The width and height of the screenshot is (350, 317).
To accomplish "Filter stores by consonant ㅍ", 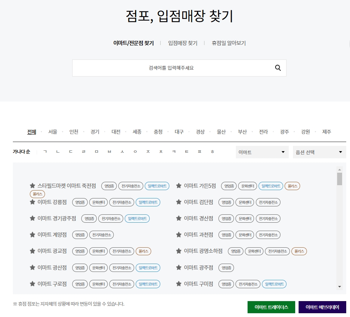I will pos(200,151).
